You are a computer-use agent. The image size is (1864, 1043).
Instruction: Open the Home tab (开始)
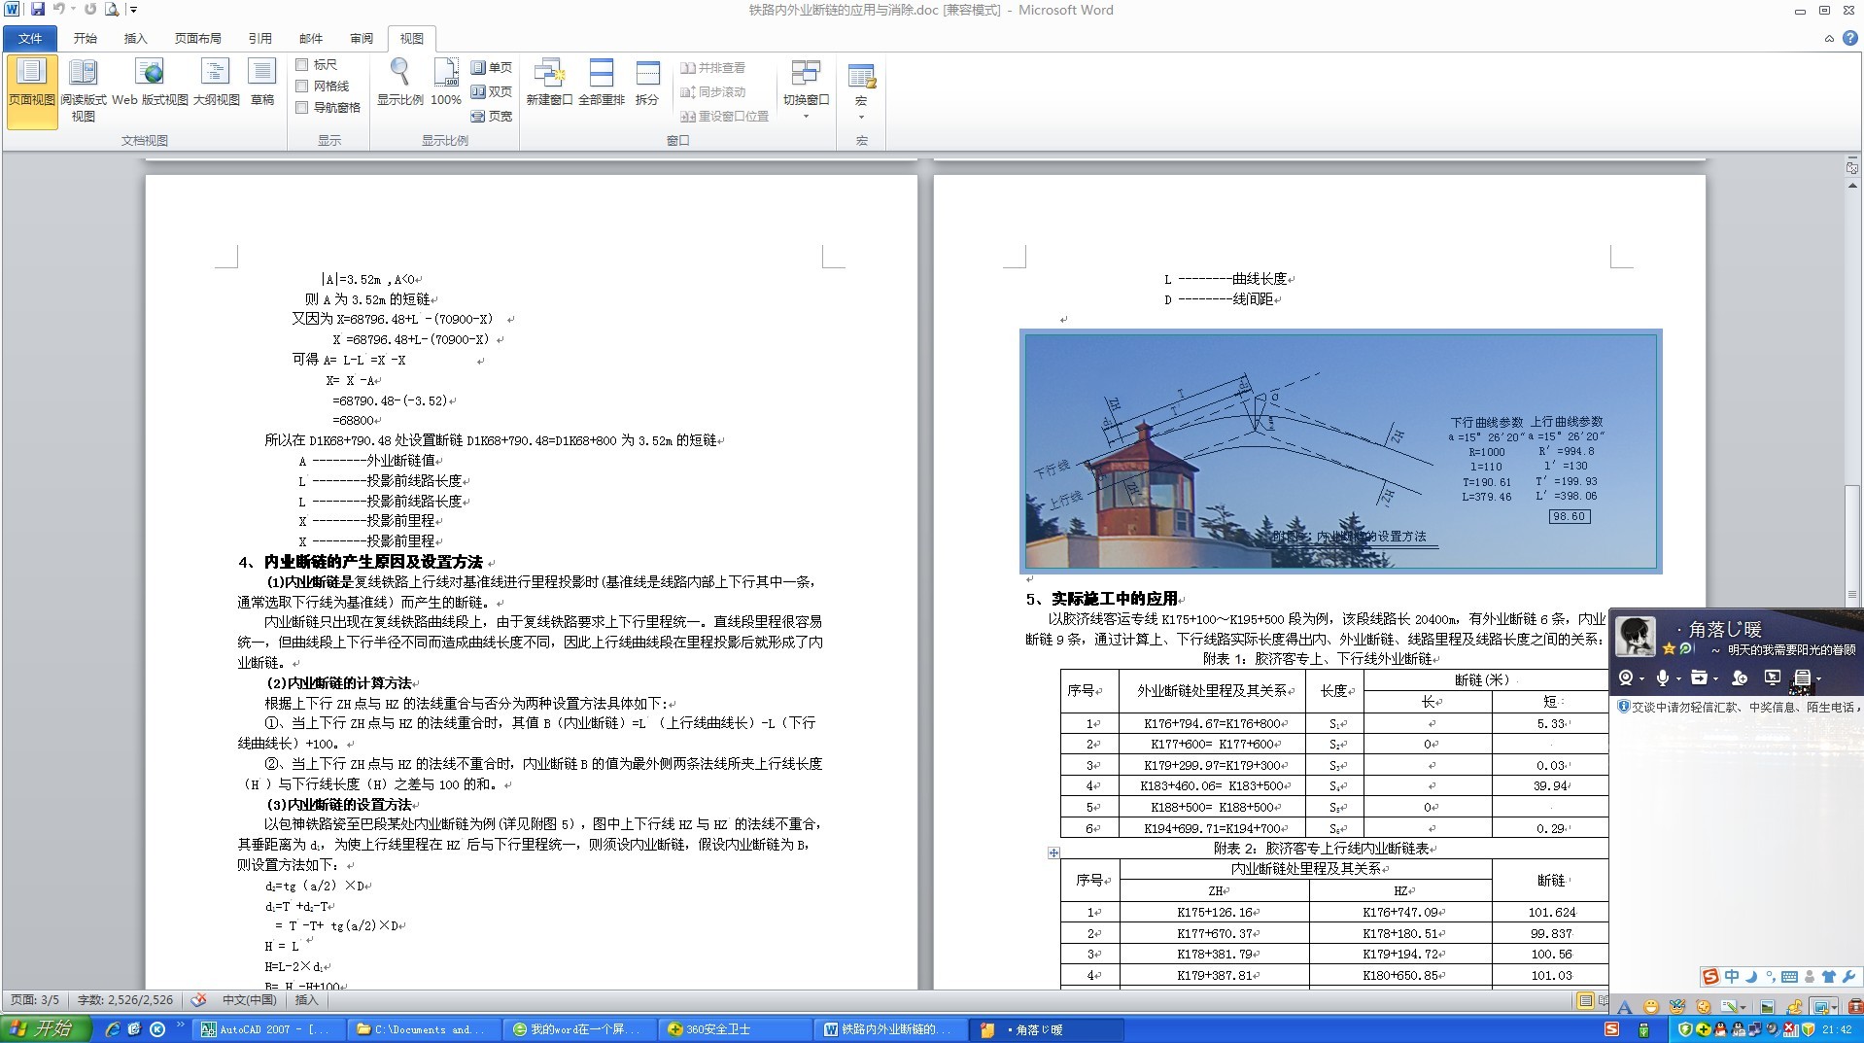pyautogui.click(x=86, y=38)
